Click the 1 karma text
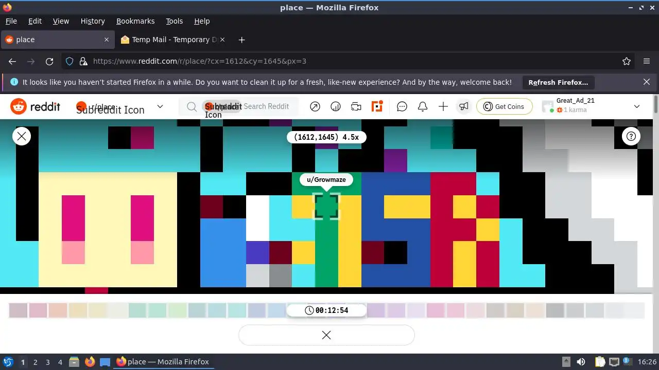This screenshot has height=370, width=659. pyautogui.click(x=575, y=110)
